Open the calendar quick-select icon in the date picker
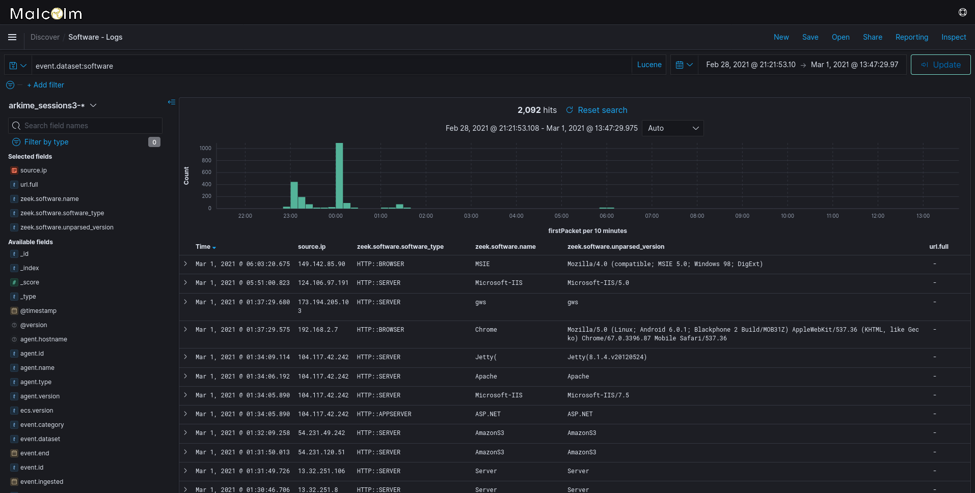This screenshot has height=493, width=975. [x=684, y=65]
